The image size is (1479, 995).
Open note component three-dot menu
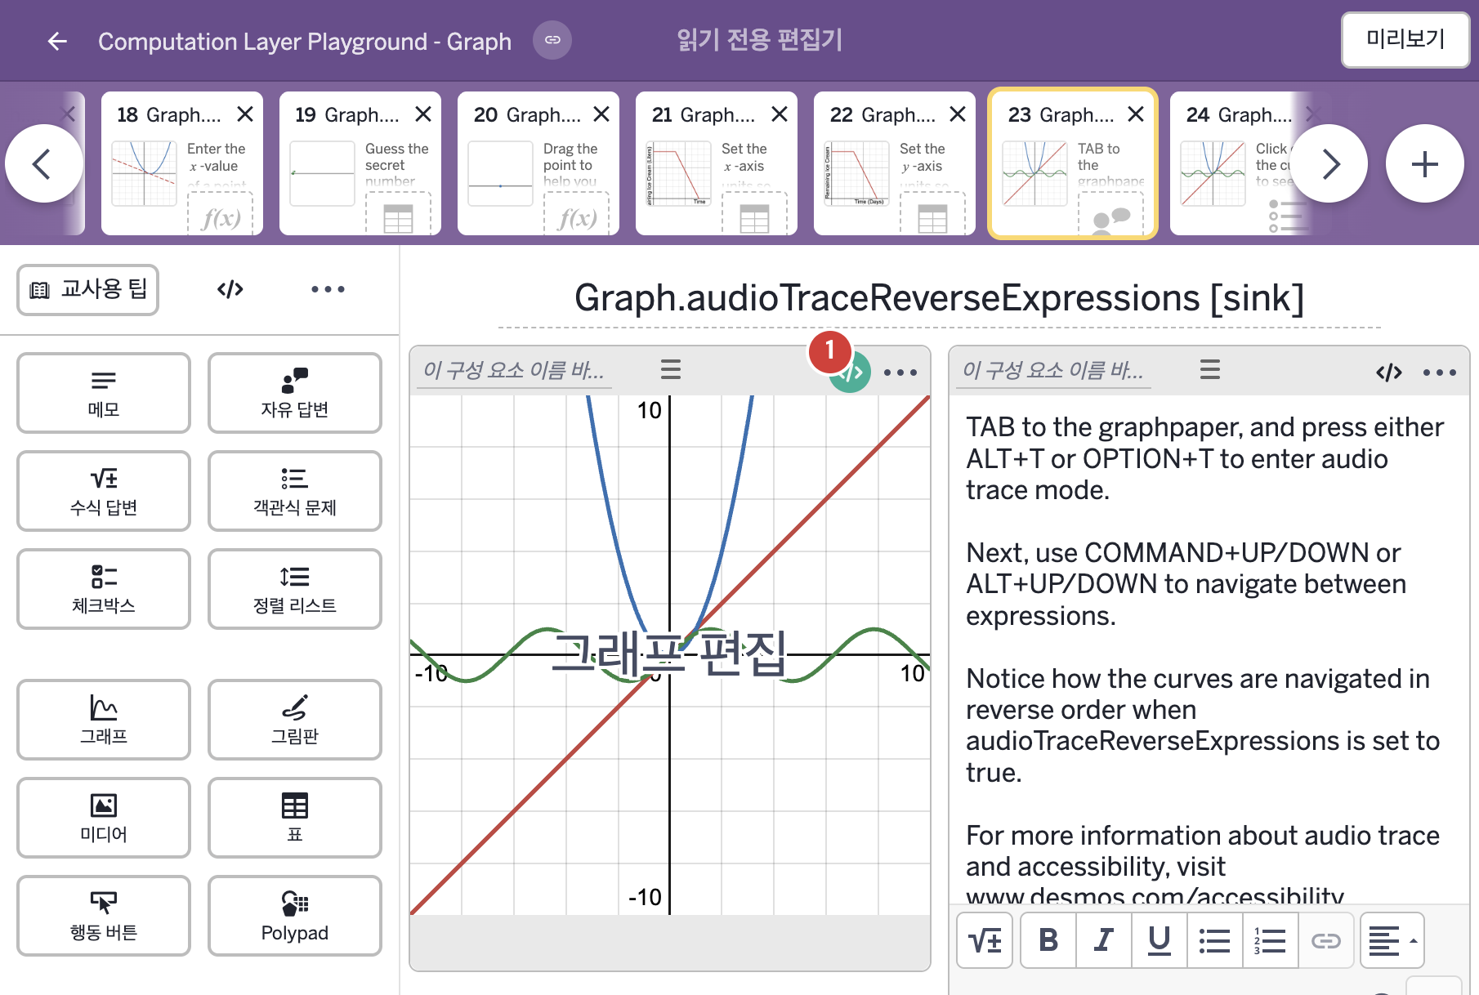(x=1439, y=373)
